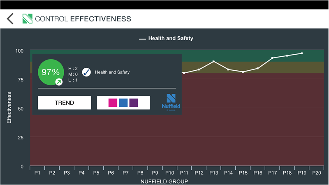Click the trend arrow icon on 97% badge

(59, 82)
